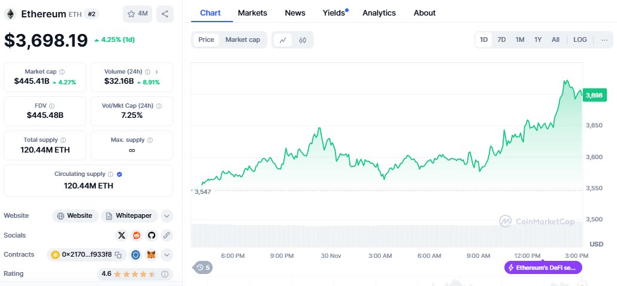617x286 pixels.
Task: Click the 3,547 opening price label
Action: 202,191
